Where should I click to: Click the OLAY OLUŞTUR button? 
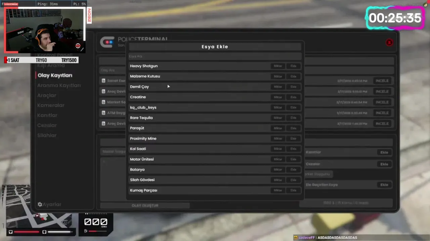click(x=145, y=206)
